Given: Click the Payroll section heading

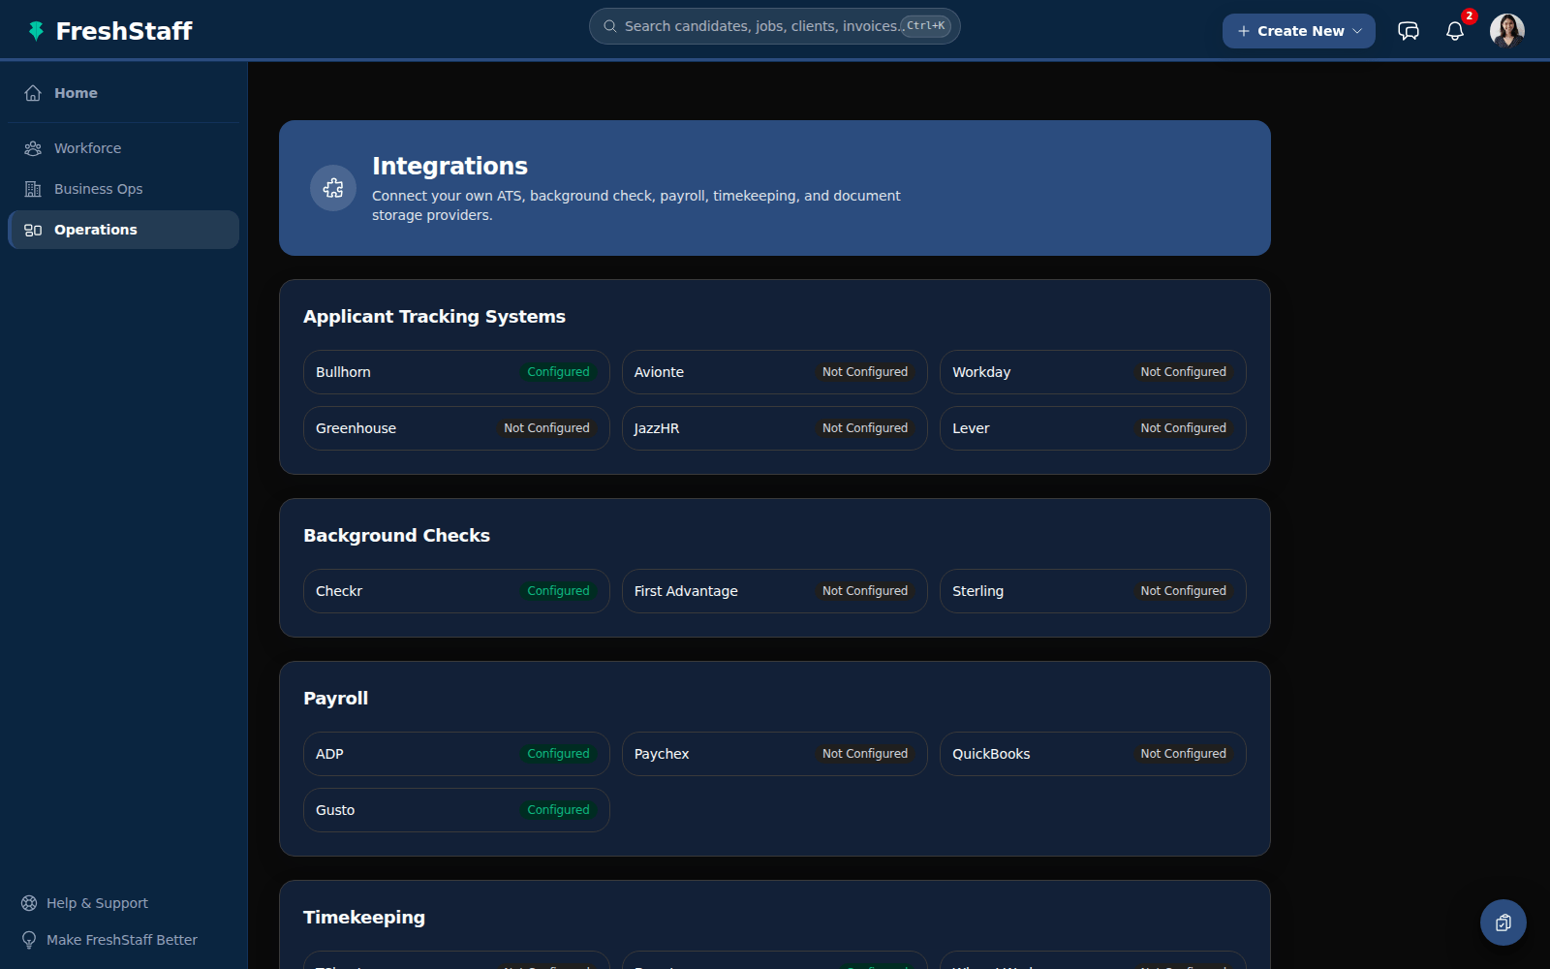Looking at the screenshot, I should click(335, 699).
